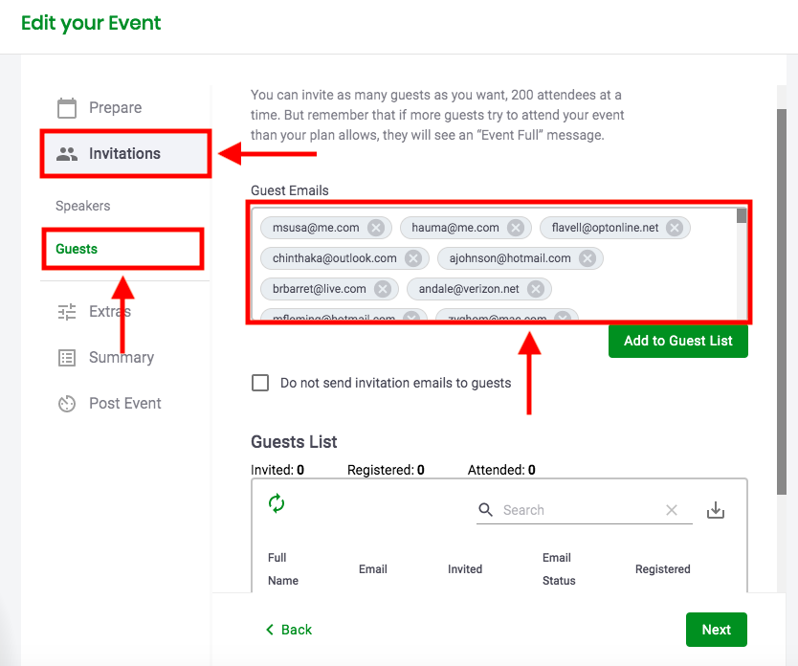Go back using the Back link
The image size is (798, 666).
point(289,630)
